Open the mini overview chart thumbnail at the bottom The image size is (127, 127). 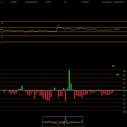(63, 122)
